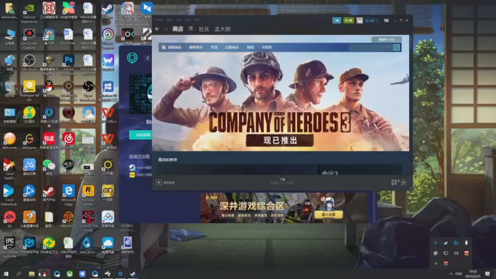This screenshot has height=279, width=496.
Task: Open the store 新闻 menu item
Action: click(250, 48)
